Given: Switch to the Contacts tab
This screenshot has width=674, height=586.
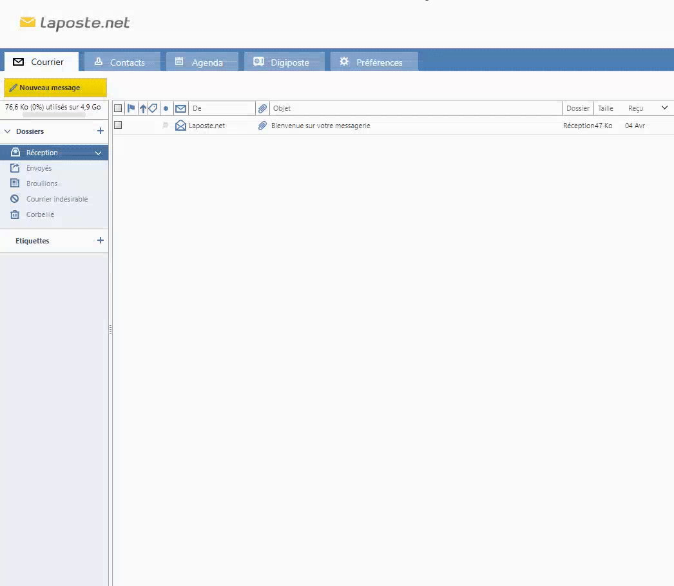Looking at the screenshot, I should (122, 62).
